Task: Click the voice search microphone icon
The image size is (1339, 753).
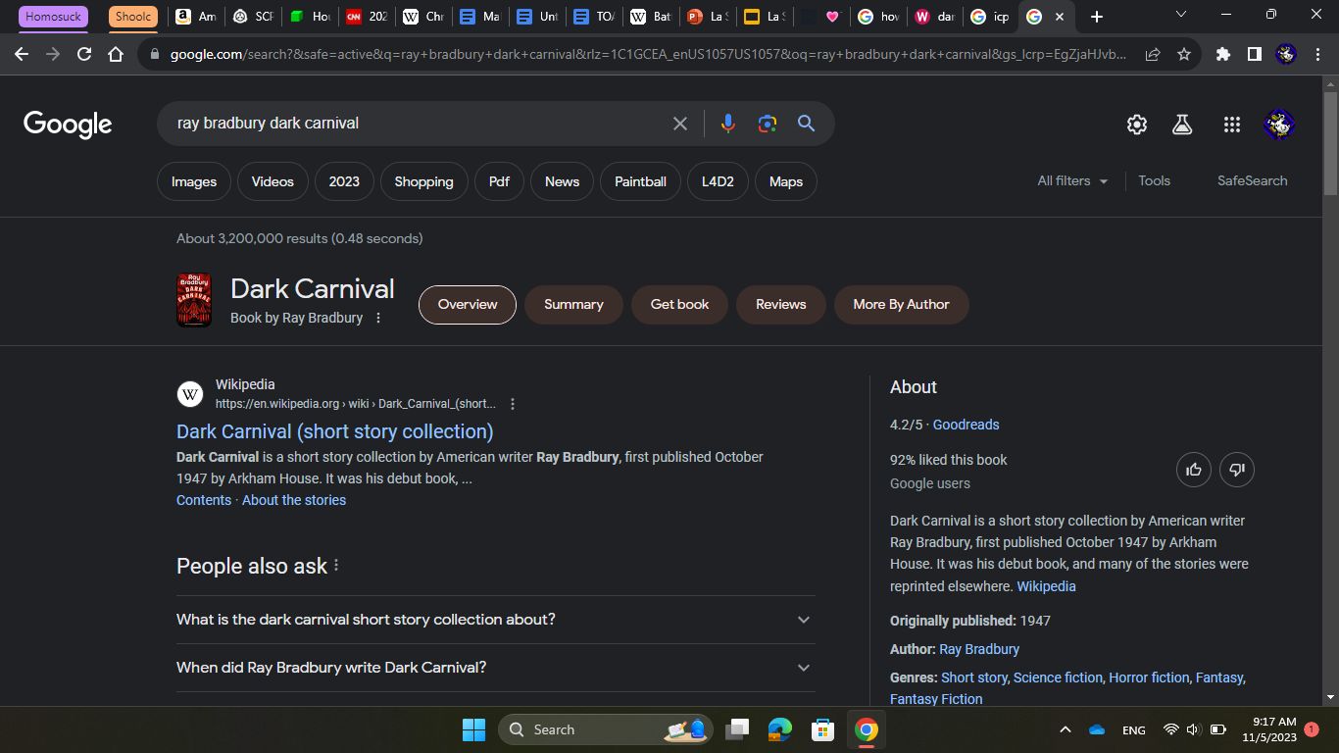Action: pyautogui.click(x=727, y=124)
